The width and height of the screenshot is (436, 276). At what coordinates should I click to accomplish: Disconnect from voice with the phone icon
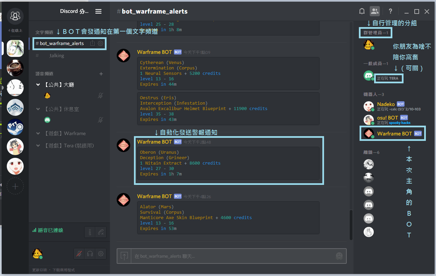101,232
